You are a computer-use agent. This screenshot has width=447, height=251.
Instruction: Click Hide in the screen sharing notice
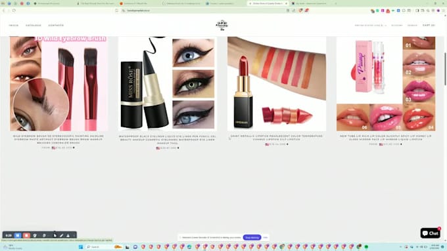[x=266, y=237]
